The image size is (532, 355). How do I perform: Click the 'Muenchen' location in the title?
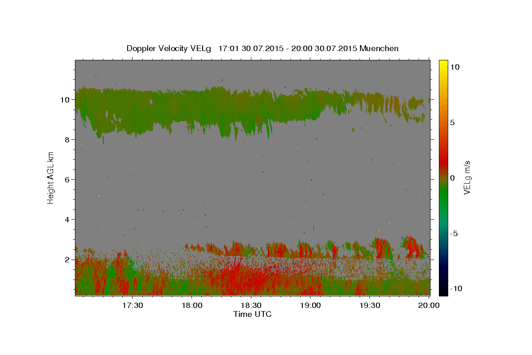coord(379,48)
